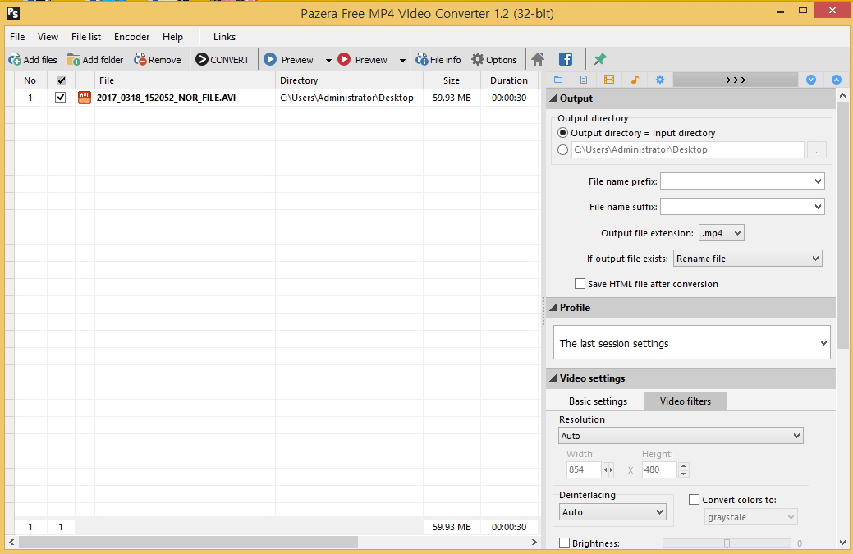853x554 pixels.
Task: Open the Encoder menu
Action: [131, 37]
